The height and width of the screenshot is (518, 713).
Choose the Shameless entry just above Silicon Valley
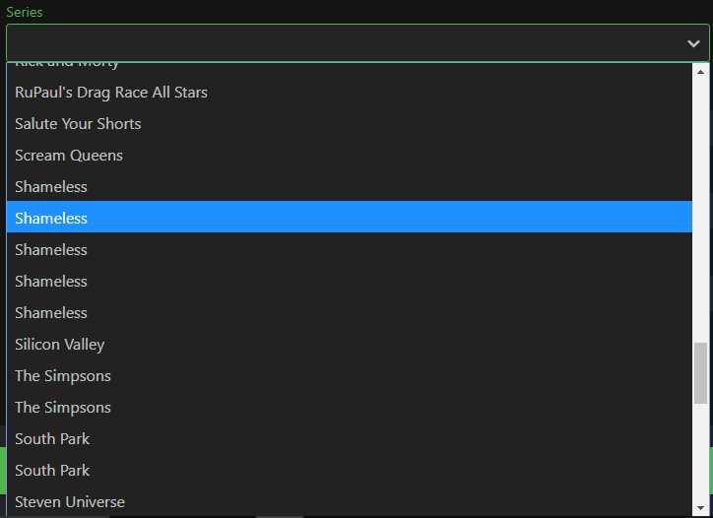tap(51, 313)
